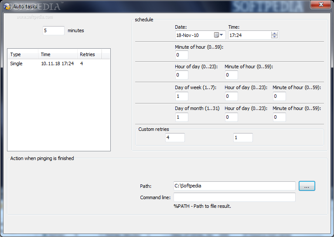
Task: Click the monthly Minute of hour field
Action: [279, 117]
